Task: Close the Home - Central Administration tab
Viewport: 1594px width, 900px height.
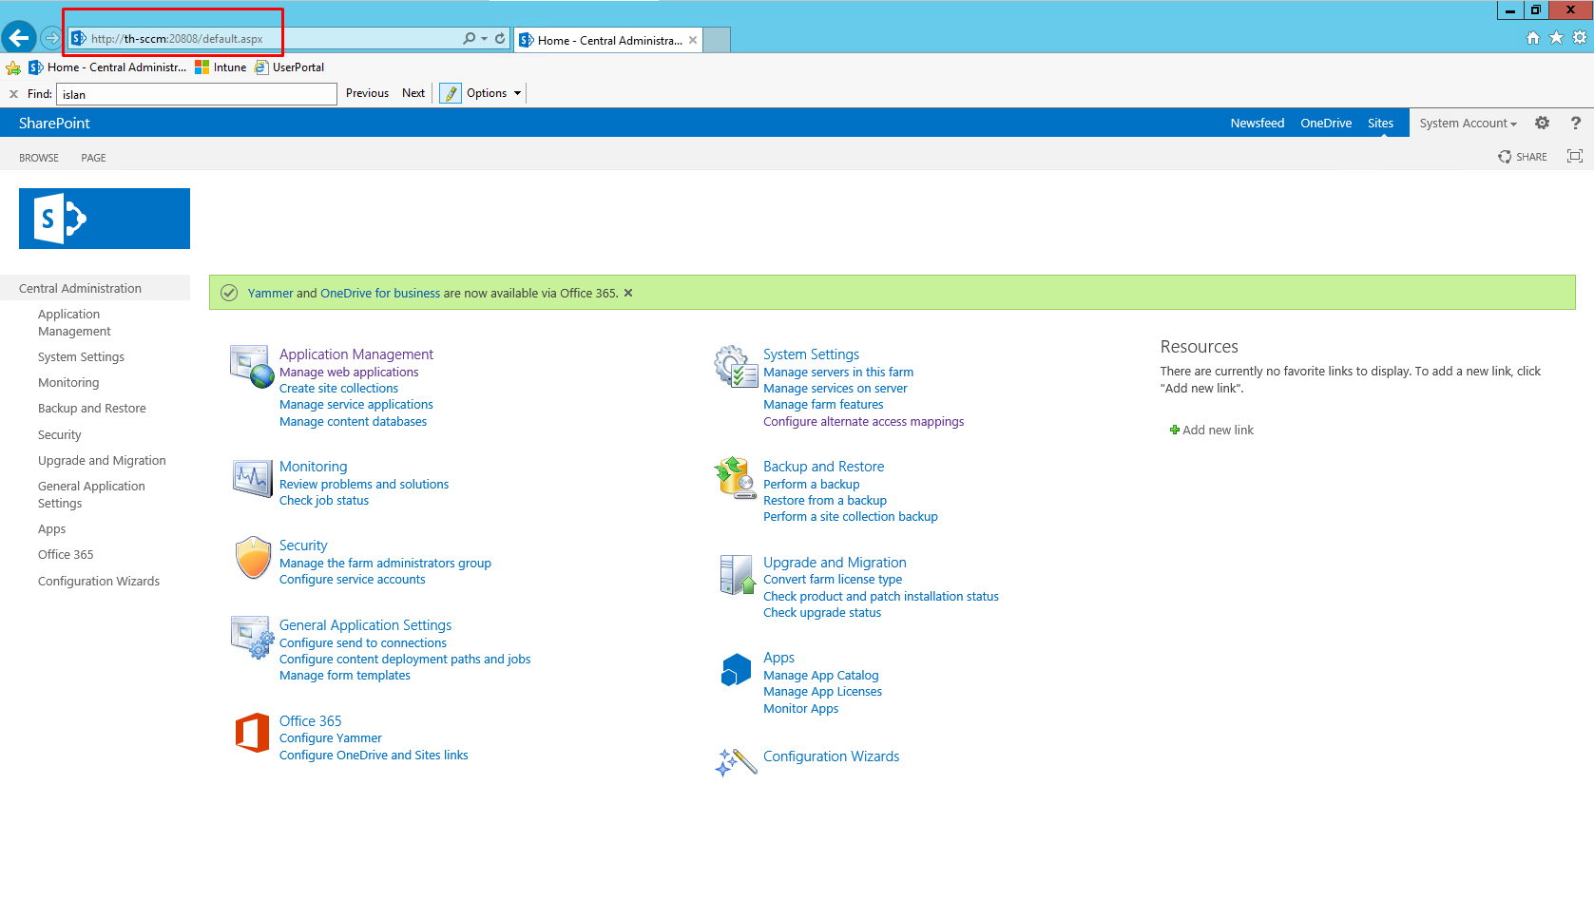Action: click(693, 40)
